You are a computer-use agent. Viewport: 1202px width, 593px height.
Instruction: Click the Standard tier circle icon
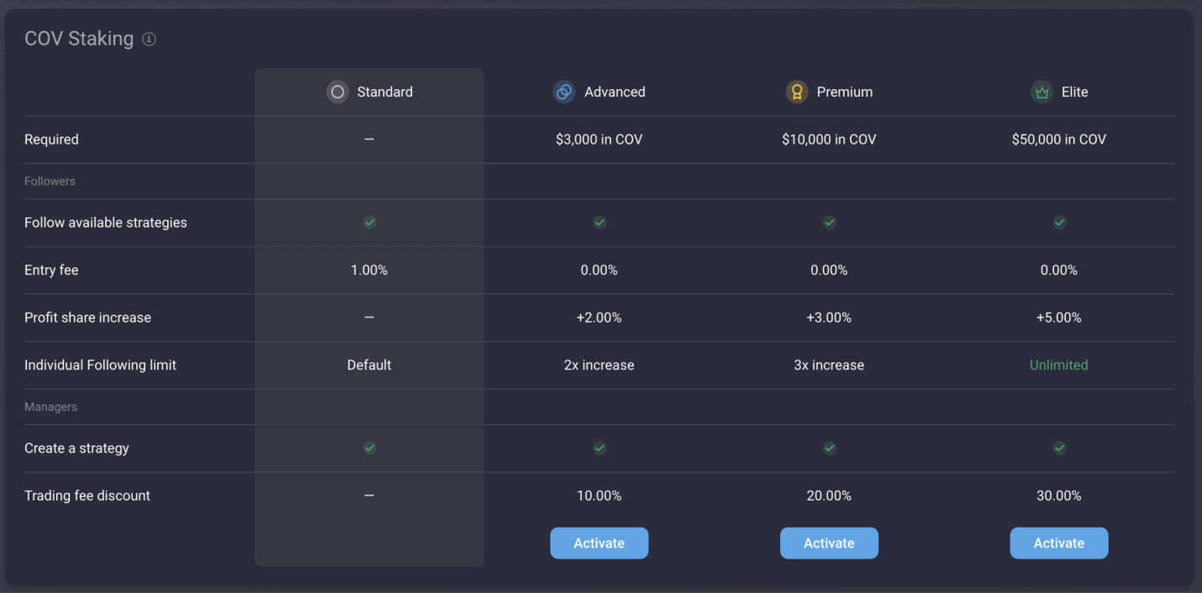pyautogui.click(x=338, y=92)
